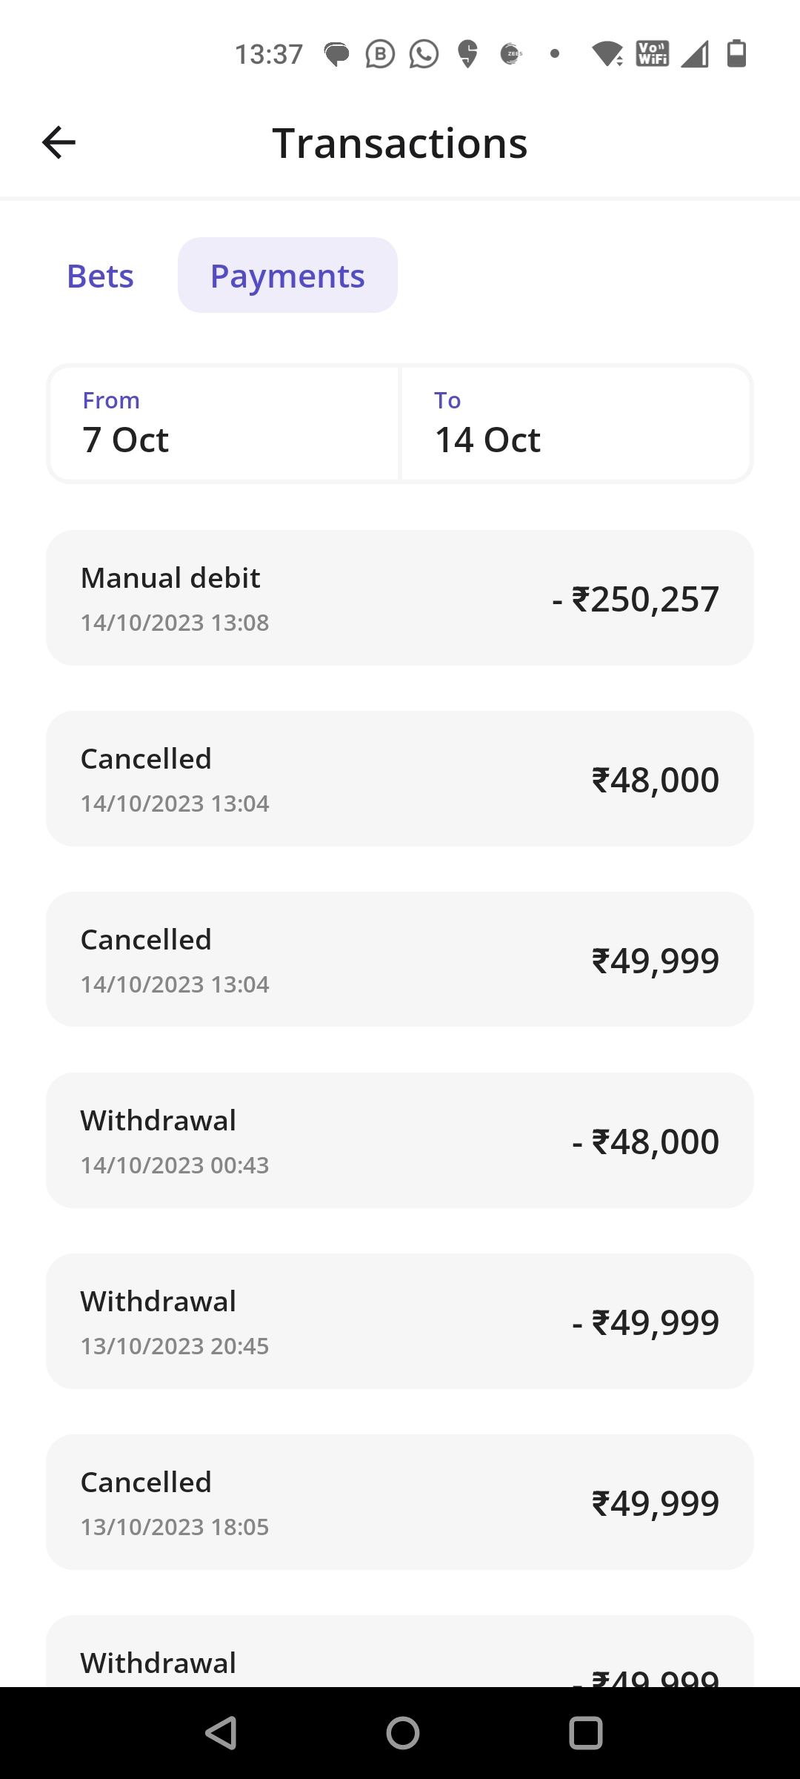Tap the back arrow icon
Image resolution: width=800 pixels, height=1779 pixels.
(59, 142)
